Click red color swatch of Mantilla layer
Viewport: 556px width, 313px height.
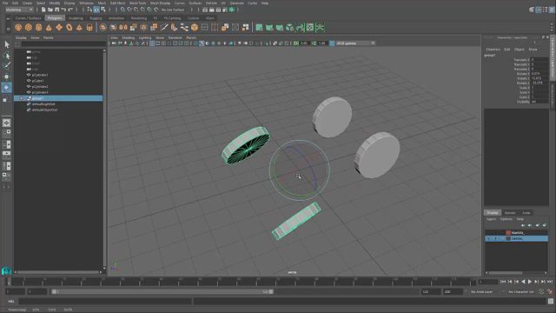point(508,233)
